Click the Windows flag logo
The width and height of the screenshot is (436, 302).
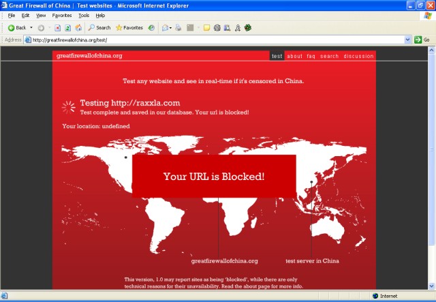click(428, 16)
